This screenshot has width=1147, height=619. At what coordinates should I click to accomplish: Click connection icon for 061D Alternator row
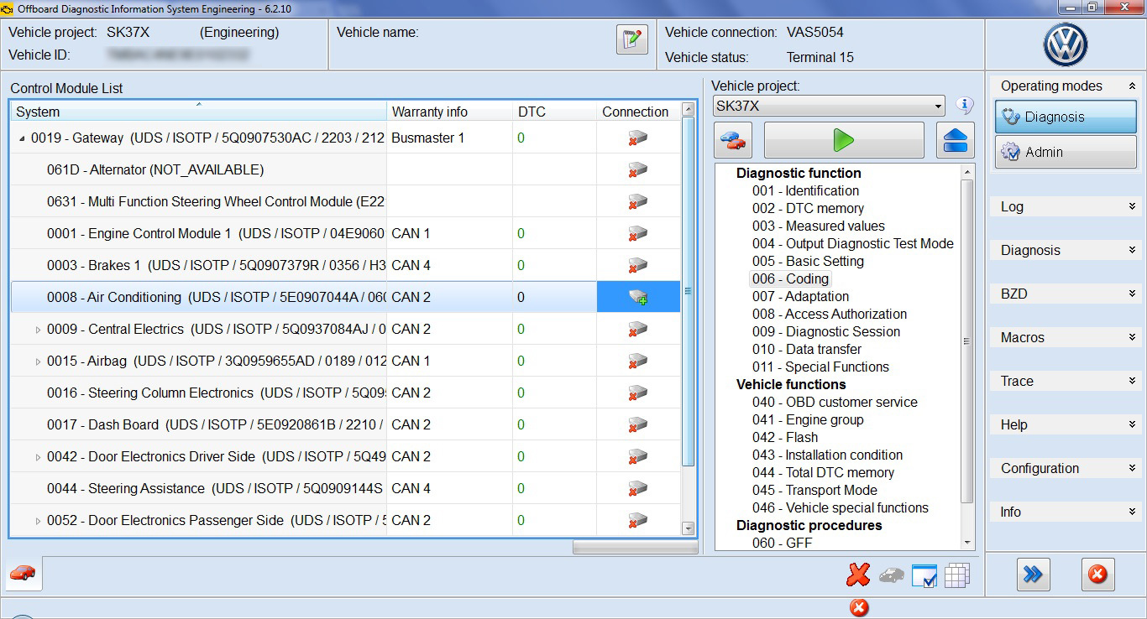[x=637, y=169]
